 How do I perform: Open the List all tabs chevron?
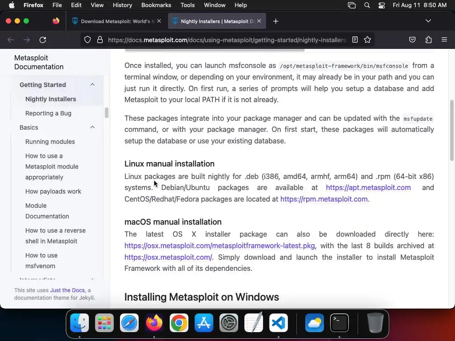coord(428,21)
